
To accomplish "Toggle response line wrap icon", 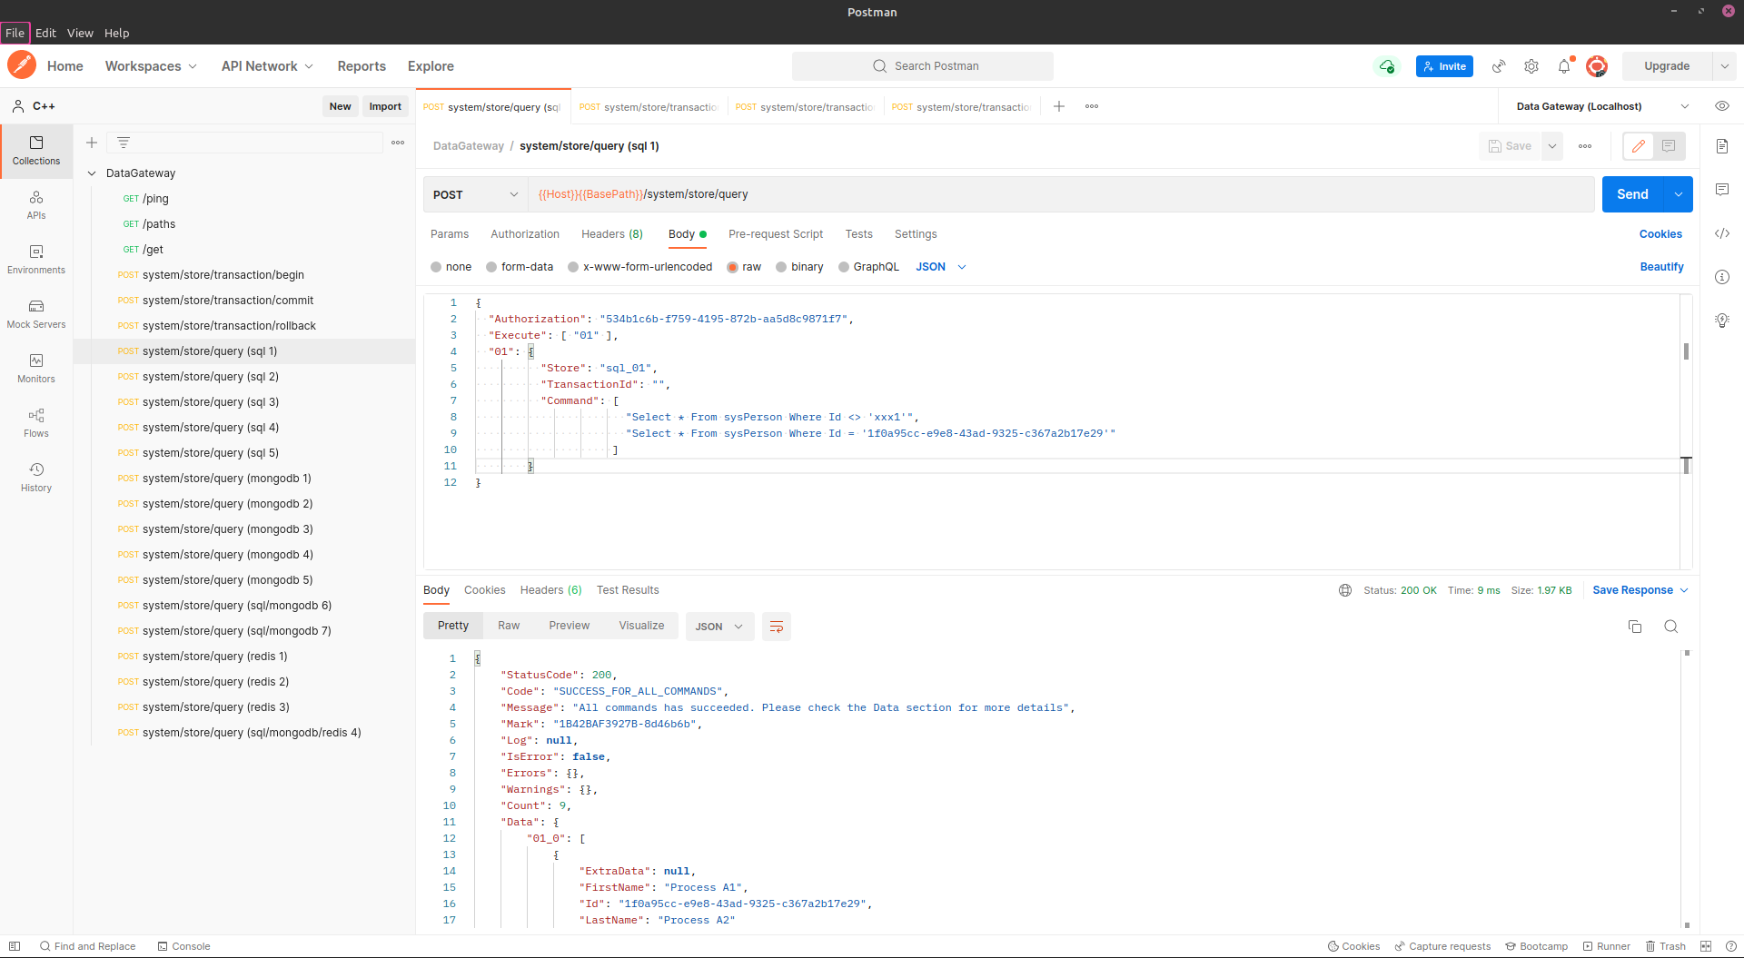I will (777, 627).
